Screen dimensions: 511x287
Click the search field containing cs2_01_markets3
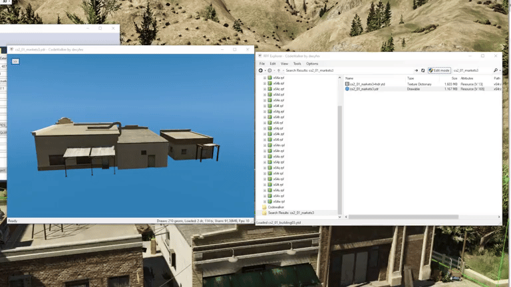(x=471, y=70)
